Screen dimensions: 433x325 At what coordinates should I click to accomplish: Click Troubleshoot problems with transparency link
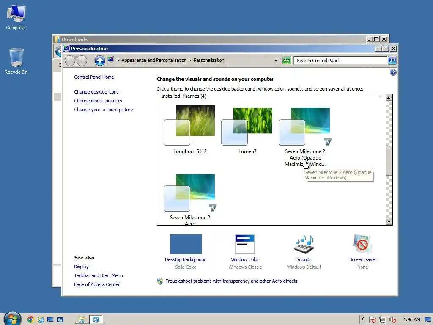(231, 281)
